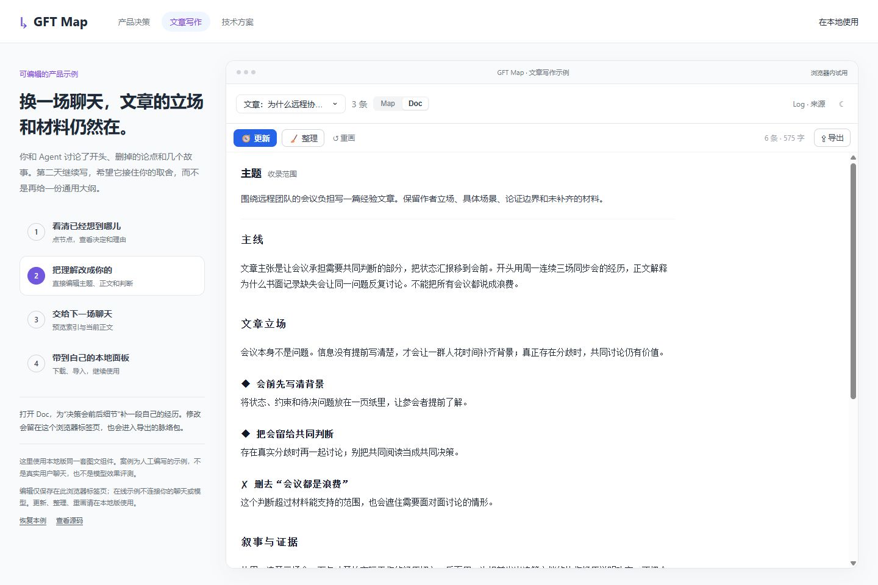
Task: Click the 在本地使用 link
Action: 838,22
